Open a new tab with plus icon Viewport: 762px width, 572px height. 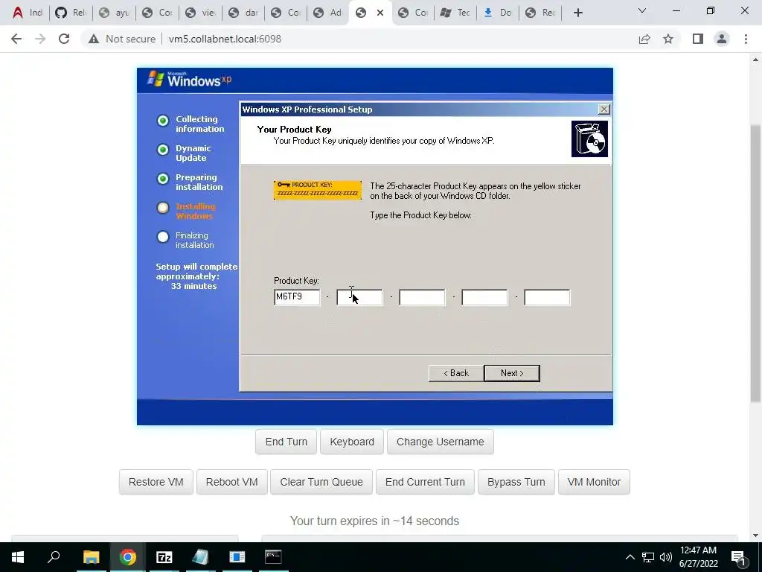point(577,13)
